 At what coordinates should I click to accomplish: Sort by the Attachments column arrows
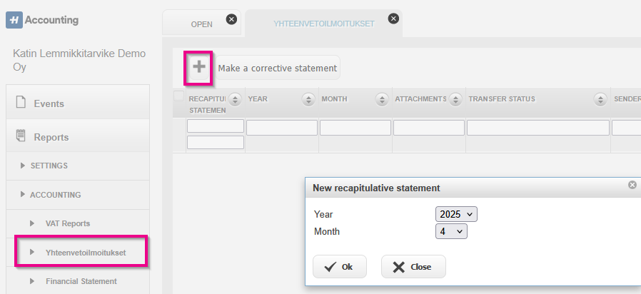tap(455, 99)
